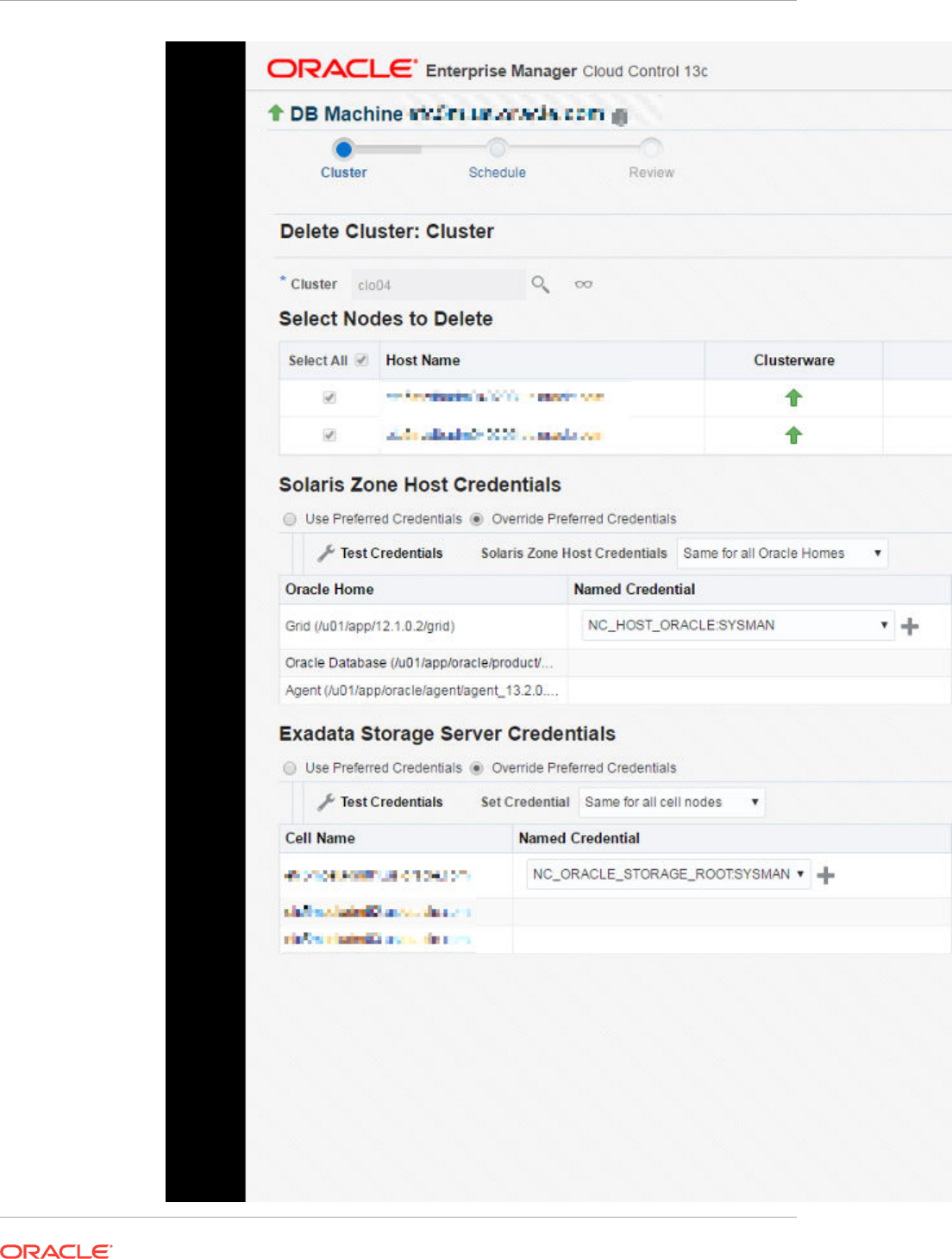Click Test Credentials under Solaris Zone Host
Viewport: 952px width, 1259px height.
click(x=380, y=554)
